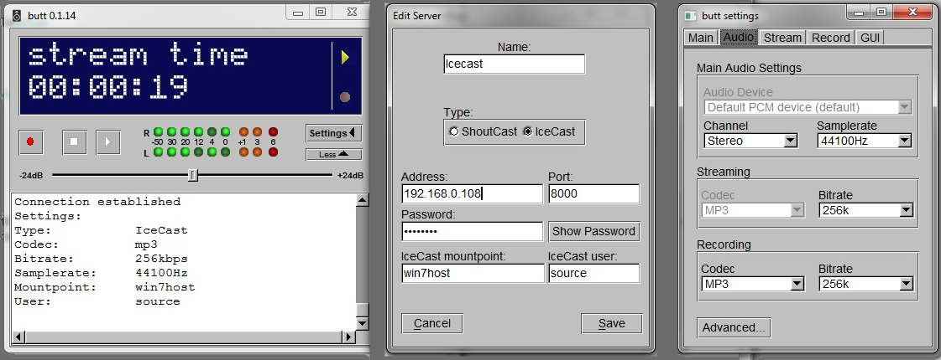Open the Advanced audio settings
The height and width of the screenshot is (360, 941).
point(734,327)
